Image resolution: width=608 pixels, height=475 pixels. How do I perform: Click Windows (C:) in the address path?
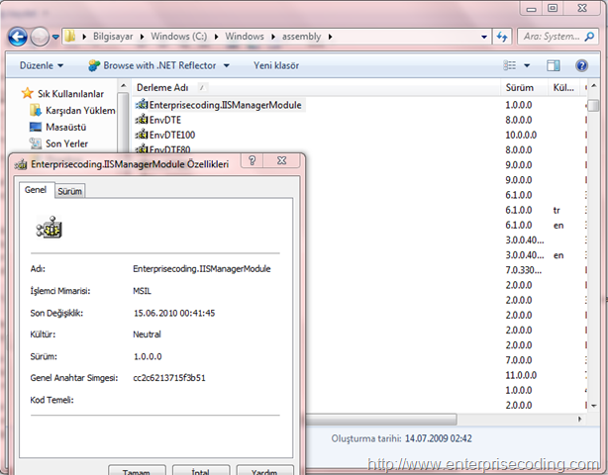(x=179, y=37)
